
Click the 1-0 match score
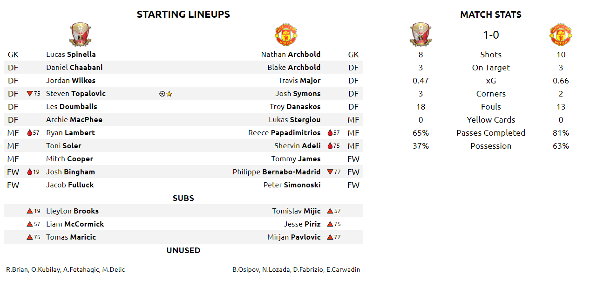(491, 35)
